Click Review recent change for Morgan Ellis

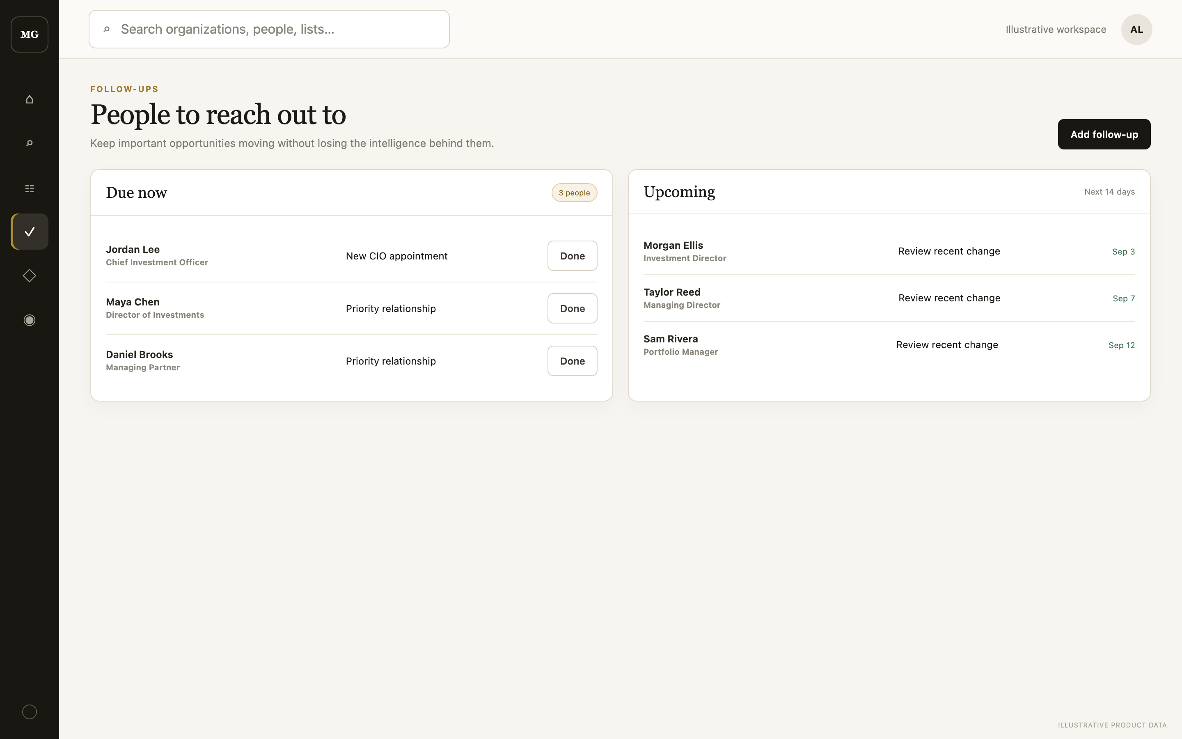pyautogui.click(x=948, y=251)
